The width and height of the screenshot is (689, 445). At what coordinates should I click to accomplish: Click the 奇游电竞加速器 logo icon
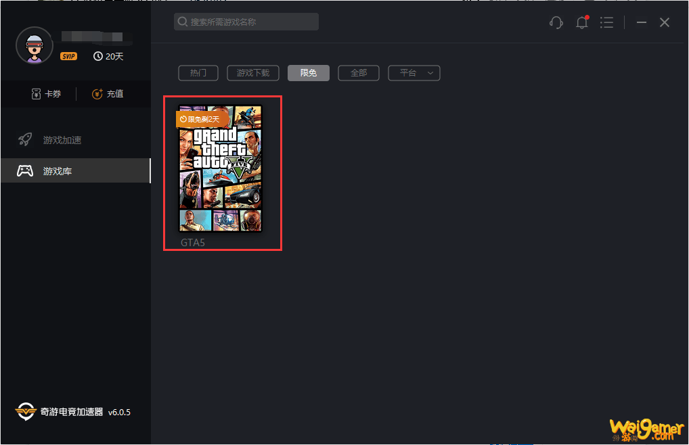coord(26,412)
